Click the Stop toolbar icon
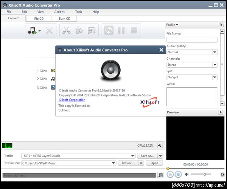The width and height of the screenshot is (227, 189). click(x=134, y=30)
